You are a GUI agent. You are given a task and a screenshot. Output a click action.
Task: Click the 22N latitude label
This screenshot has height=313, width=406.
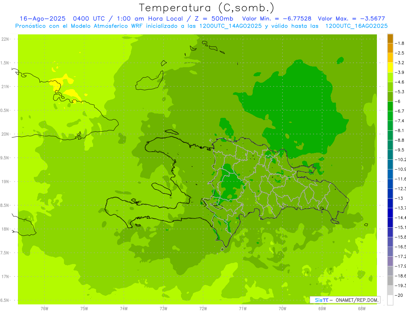pos(5,39)
